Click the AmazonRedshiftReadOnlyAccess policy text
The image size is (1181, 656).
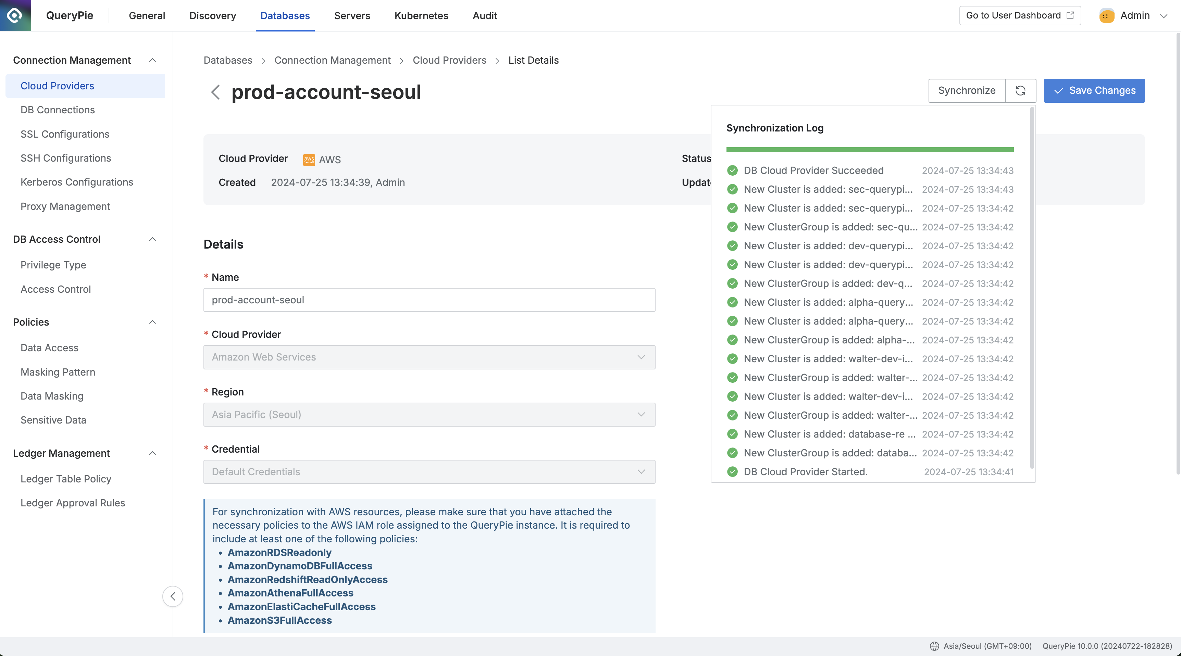[x=308, y=579]
